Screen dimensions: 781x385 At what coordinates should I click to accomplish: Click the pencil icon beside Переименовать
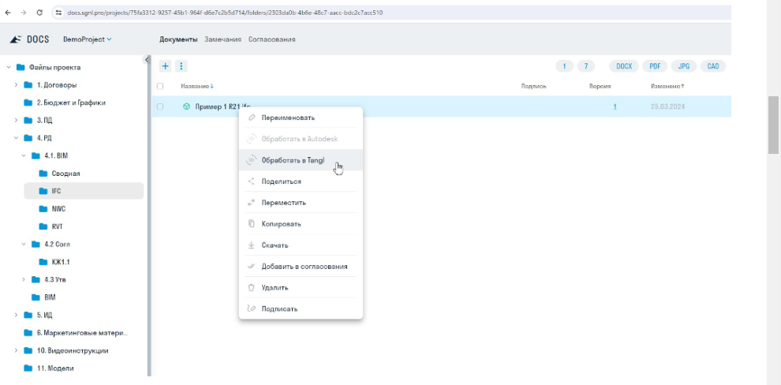coord(251,118)
